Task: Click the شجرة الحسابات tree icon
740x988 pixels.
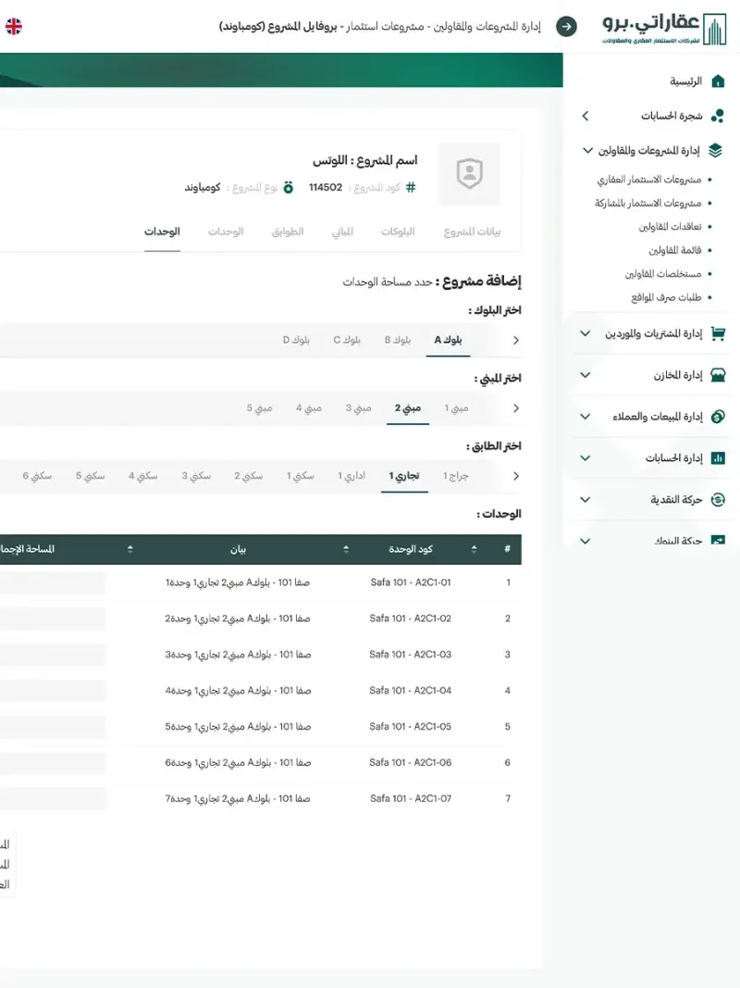Action: pos(718,116)
